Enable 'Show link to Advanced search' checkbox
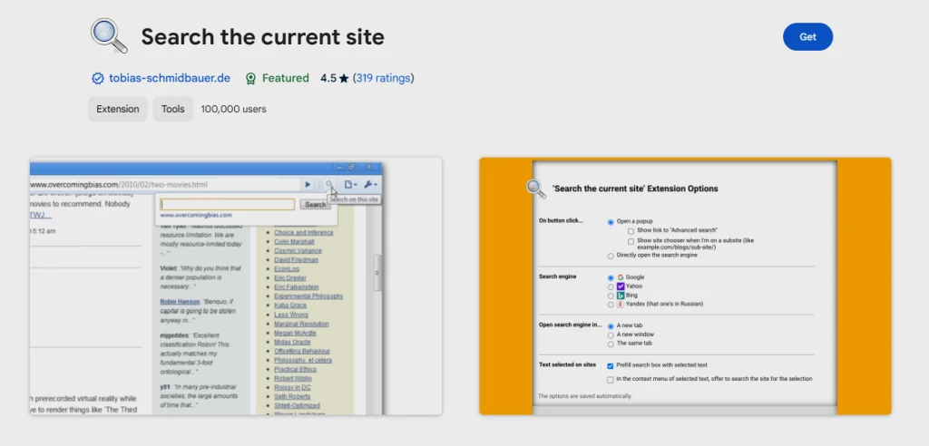Screen dimensions: 929x446 631,231
